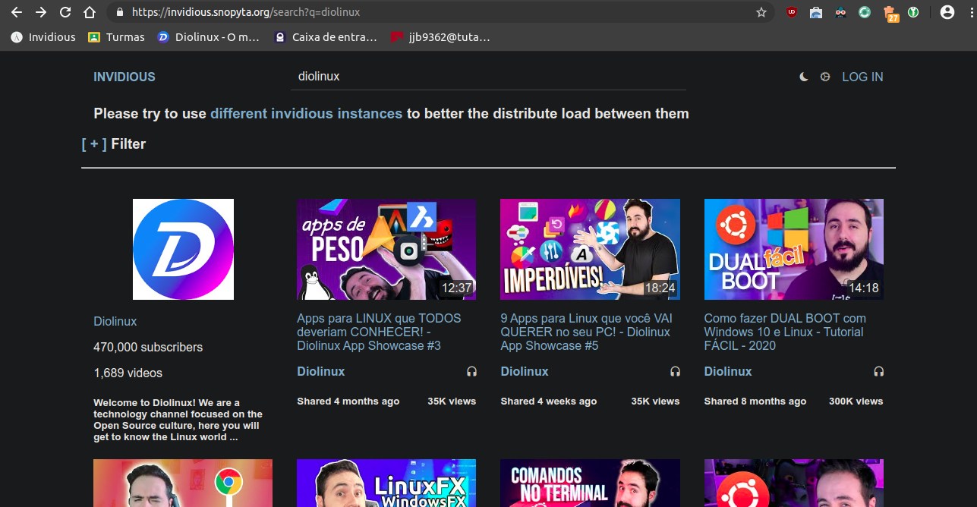This screenshot has width=977, height=507.
Task: Open the shopping bag extension icon
Action: (x=816, y=12)
